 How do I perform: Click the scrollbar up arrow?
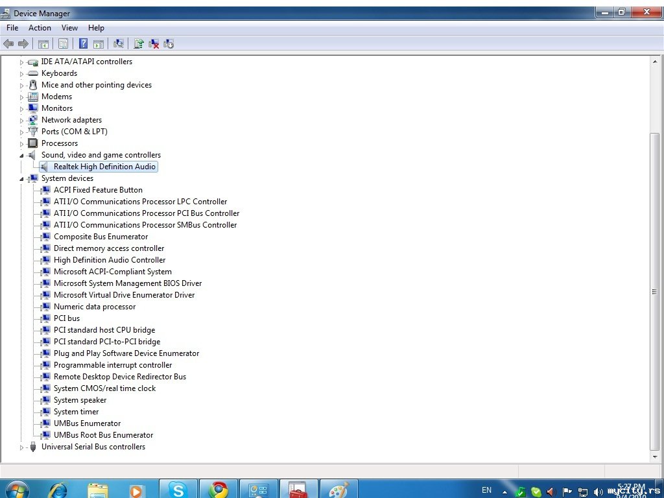pos(655,62)
